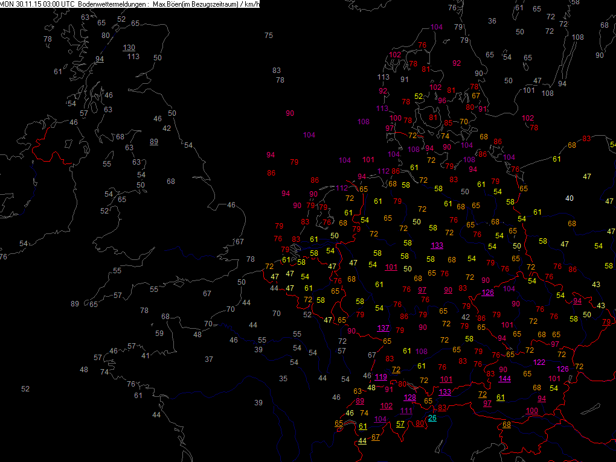Select the 37 value south of the Channel
The width and height of the screenshot is (616, 462).
[x=209, y=359]
